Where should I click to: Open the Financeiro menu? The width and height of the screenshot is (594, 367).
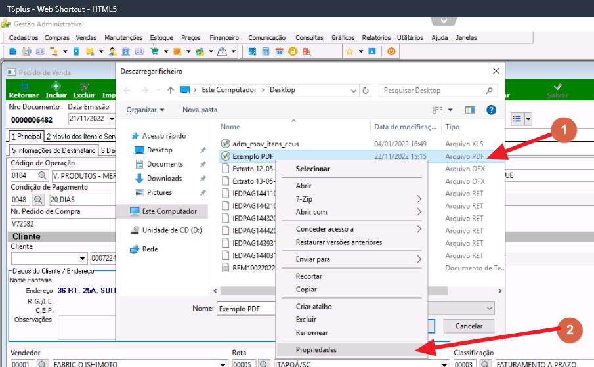224,38
